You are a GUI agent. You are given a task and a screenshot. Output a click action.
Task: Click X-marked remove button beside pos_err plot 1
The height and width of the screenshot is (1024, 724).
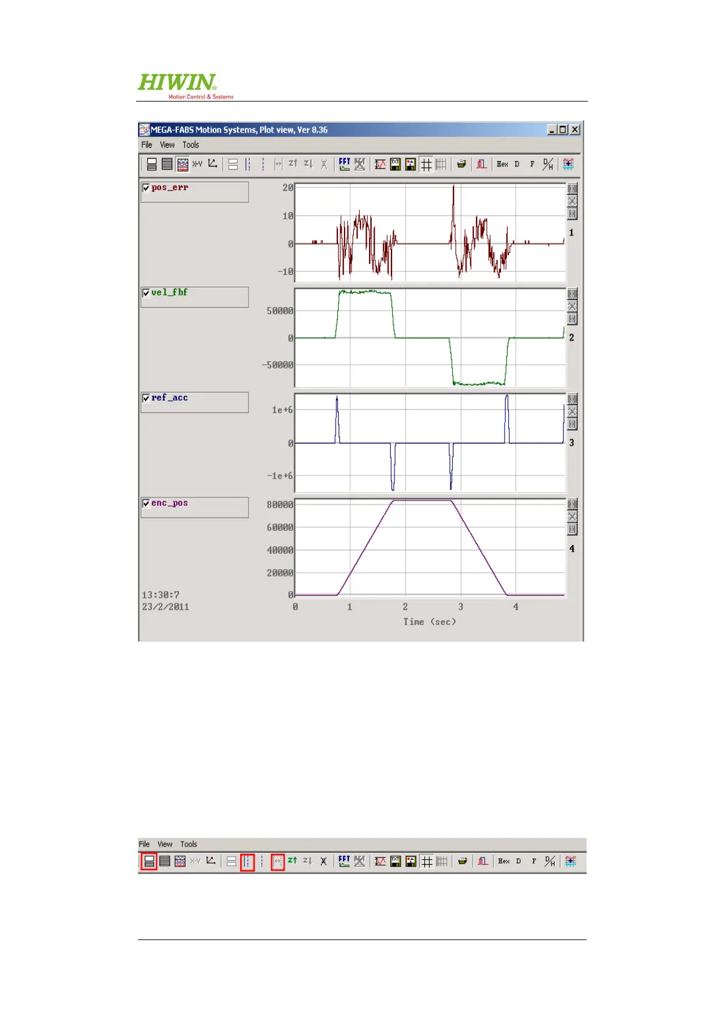(572, 201)
